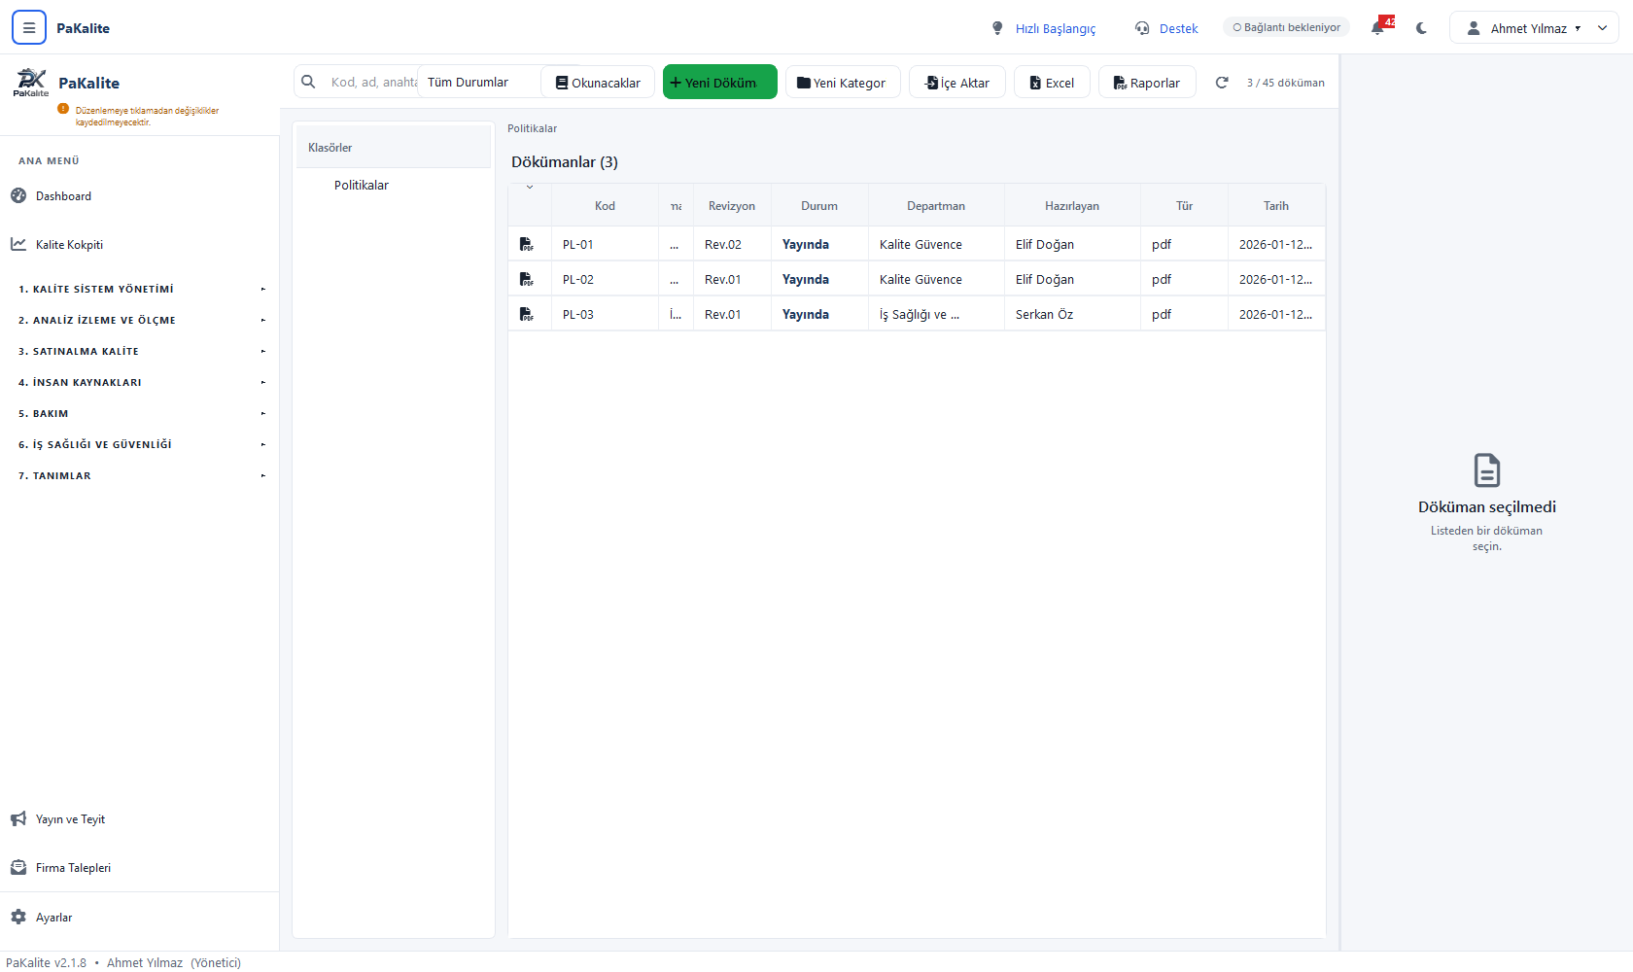Expand Ahmet Yılmaz user menu

(x=1534, y=28)
